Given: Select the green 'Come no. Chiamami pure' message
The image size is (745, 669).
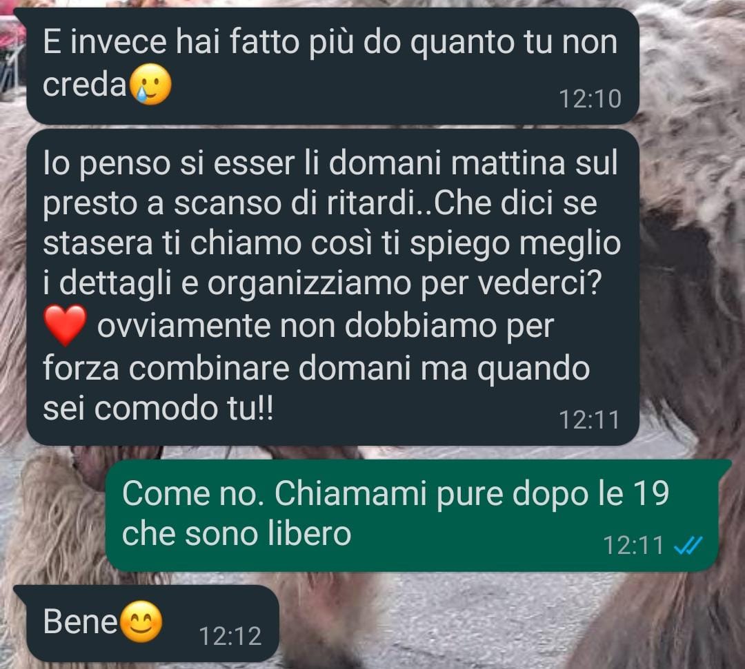Looking at the screenshot, I should click(x=412, y=515).
